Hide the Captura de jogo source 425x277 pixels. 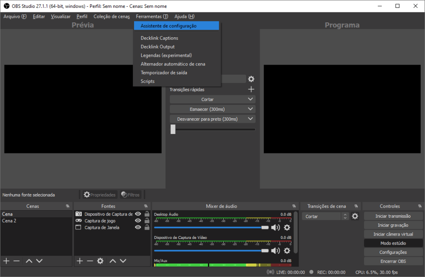click(137, 221)
